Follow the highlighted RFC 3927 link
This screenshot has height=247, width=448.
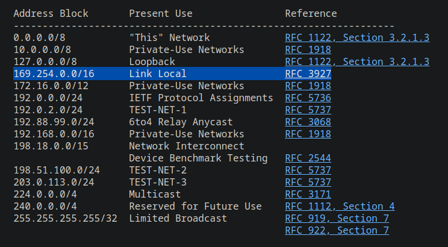[x=308, y=73]
